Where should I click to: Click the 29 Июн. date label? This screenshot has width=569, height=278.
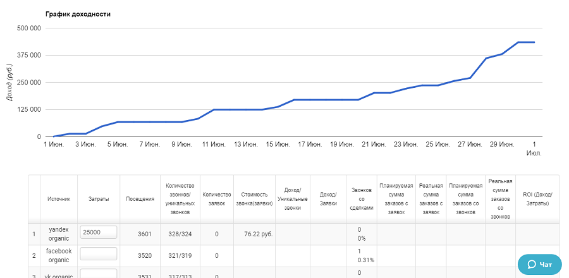point(502,145)
